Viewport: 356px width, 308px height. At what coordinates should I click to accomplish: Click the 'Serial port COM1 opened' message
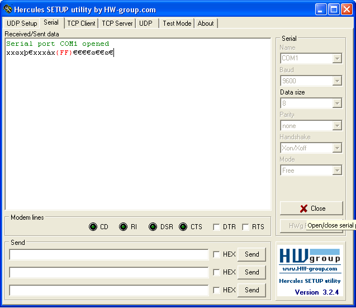click(58, 44)
